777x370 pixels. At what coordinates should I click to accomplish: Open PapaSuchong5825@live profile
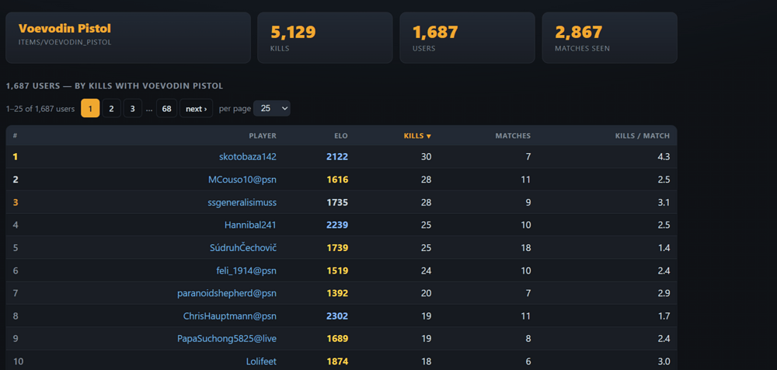[x=227, y=339]
